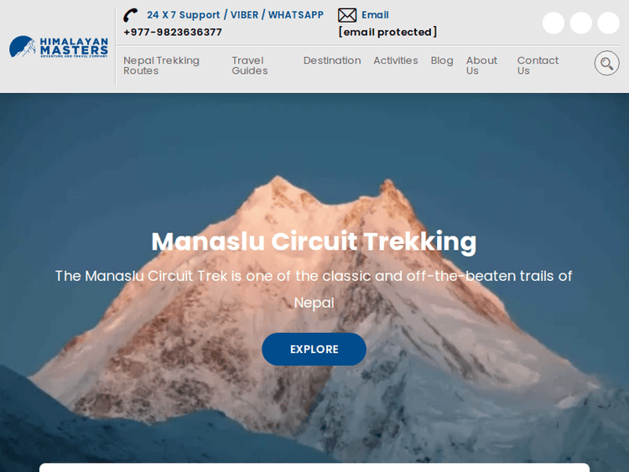Click the phone handset icon
The width and height of the screenshot is (629, 472).
pyautogui.click(x=131, y=15)
